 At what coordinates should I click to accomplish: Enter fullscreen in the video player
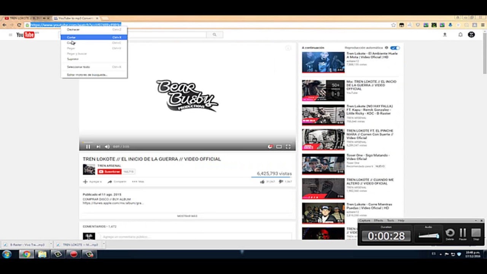pos(288,147)
